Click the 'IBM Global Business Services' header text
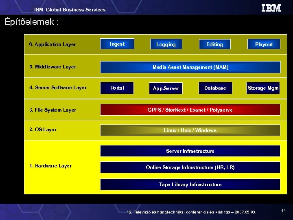This screenshot has height=220, width=293. click(70, 10)
